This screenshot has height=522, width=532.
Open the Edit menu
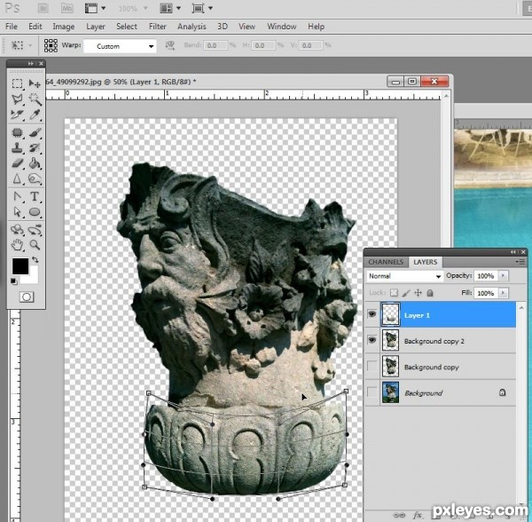pos(35,26)
